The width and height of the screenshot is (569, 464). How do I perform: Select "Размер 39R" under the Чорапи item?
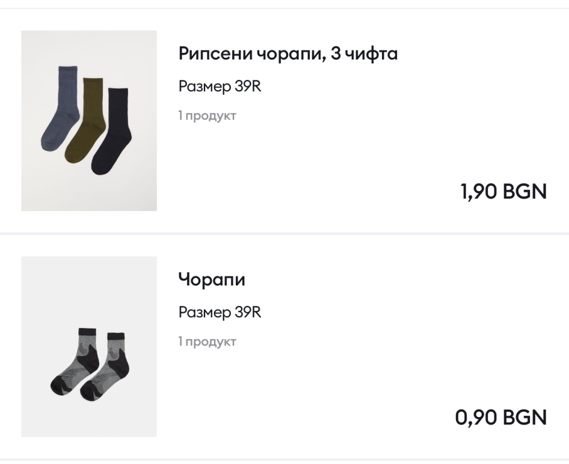click(x=220, y=313)
